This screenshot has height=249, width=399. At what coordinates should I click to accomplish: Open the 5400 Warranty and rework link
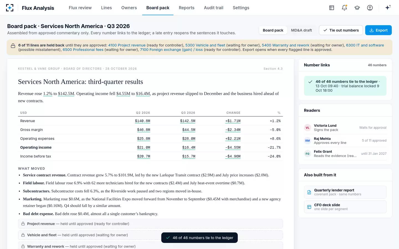(285, 45)
